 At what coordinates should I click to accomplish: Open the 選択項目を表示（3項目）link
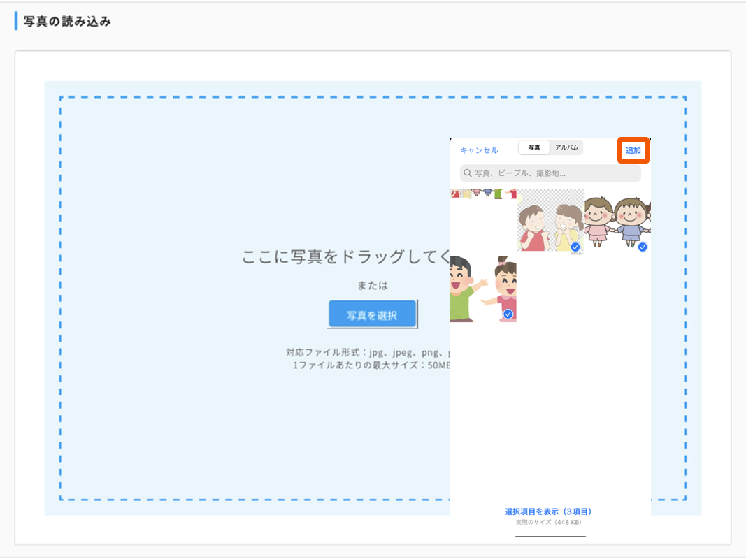pyautogui.click(x=548, y=511)
